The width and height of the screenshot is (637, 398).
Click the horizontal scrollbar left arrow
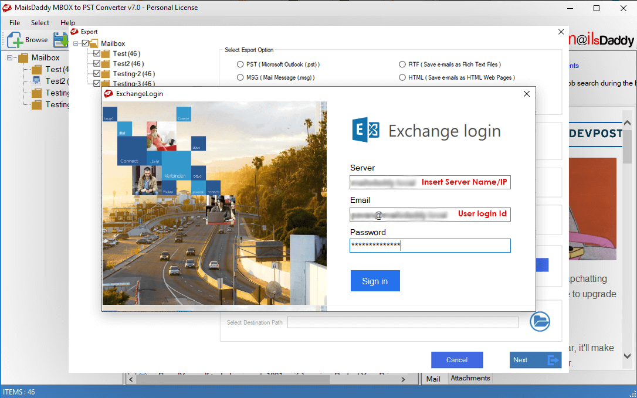click(x=130, y=379)
